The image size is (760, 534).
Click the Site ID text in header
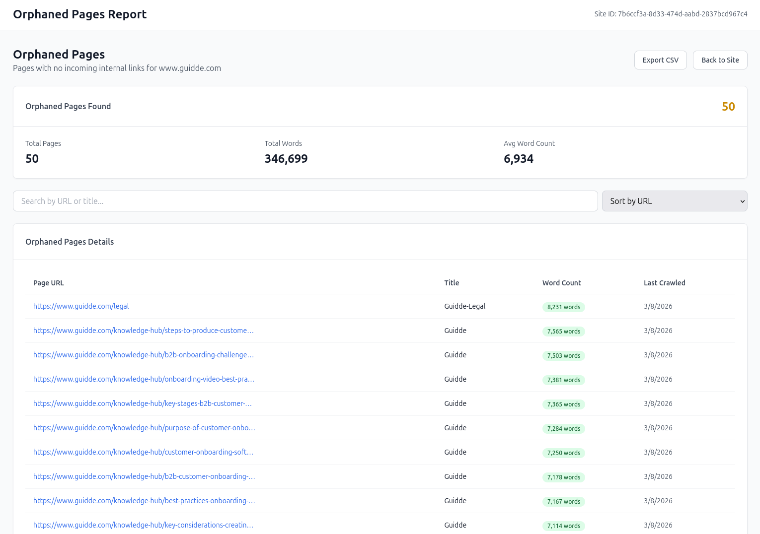[x=671, y=14]
